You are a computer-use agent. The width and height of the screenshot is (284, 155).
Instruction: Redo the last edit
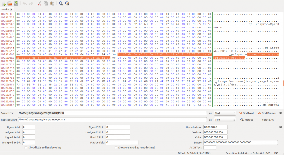click(31, 3)
